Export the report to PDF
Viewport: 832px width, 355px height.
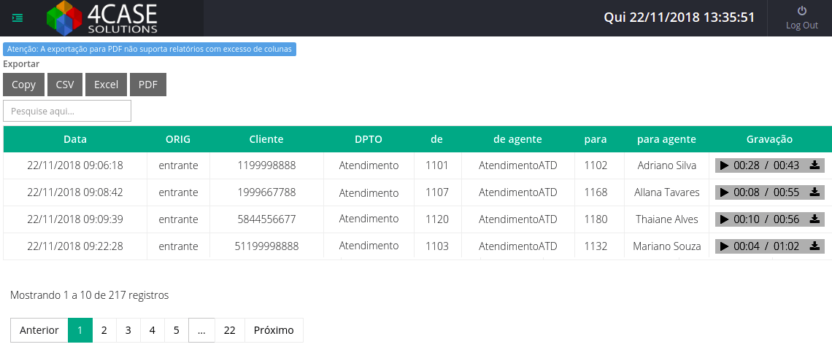pos(148,85)
